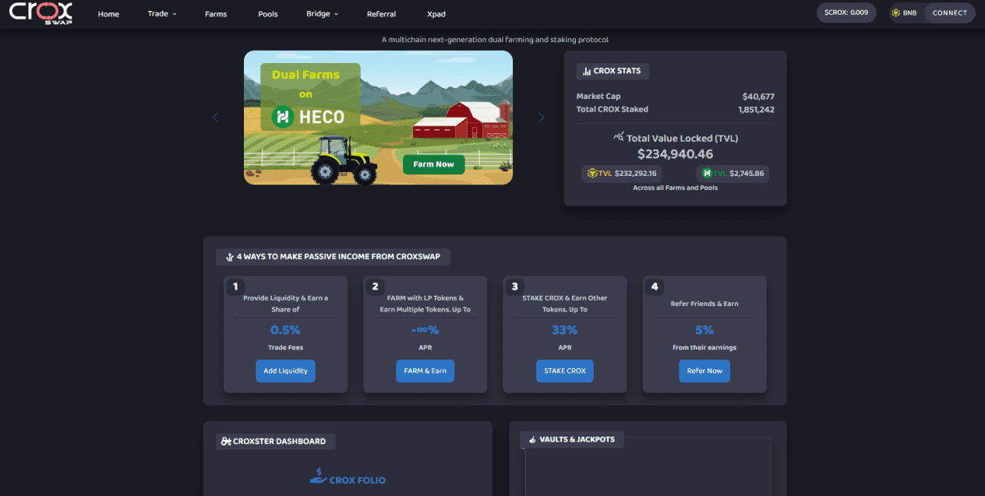Click the Market Cap value $40,677
985x496 pixels.
point(758,97)
